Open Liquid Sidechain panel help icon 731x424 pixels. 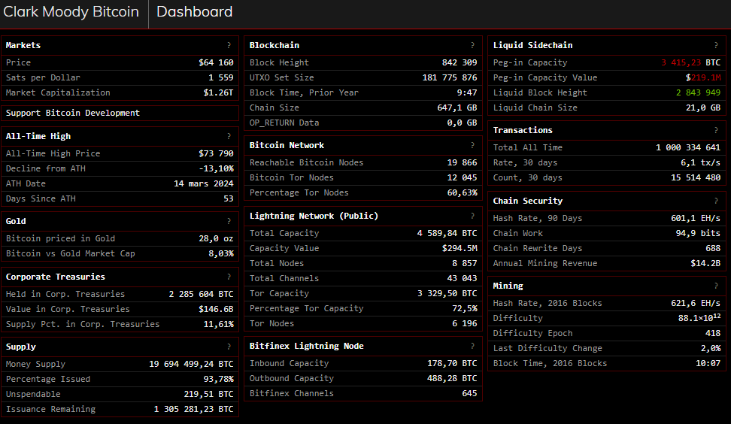(x=716, y=46)
